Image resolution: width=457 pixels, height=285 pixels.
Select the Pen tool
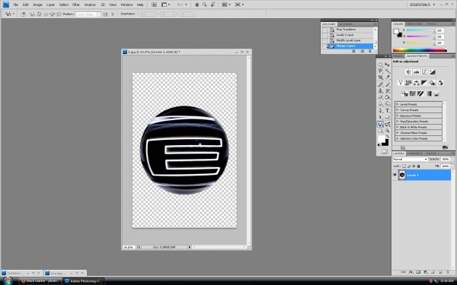380,111
